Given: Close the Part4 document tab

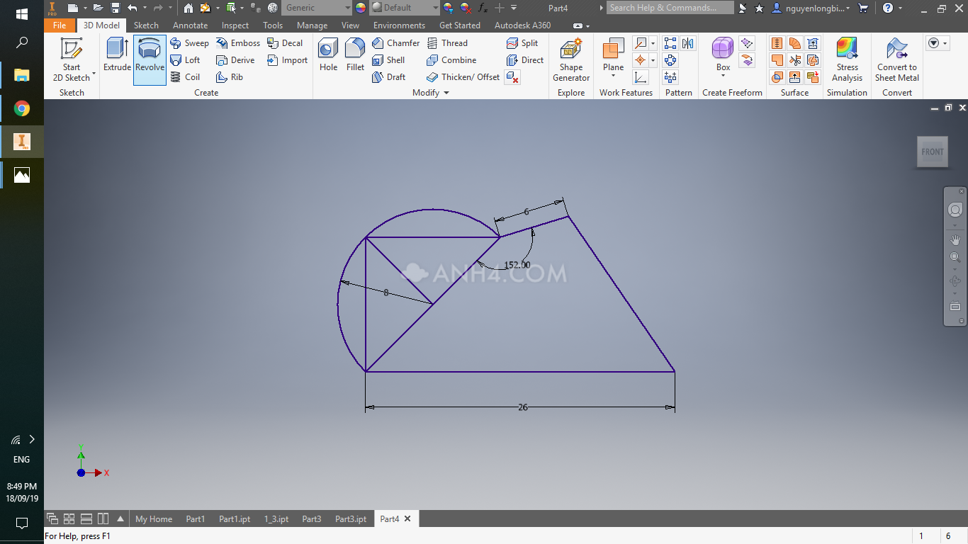Looking at the screenshot, I should tap(407, 518).
